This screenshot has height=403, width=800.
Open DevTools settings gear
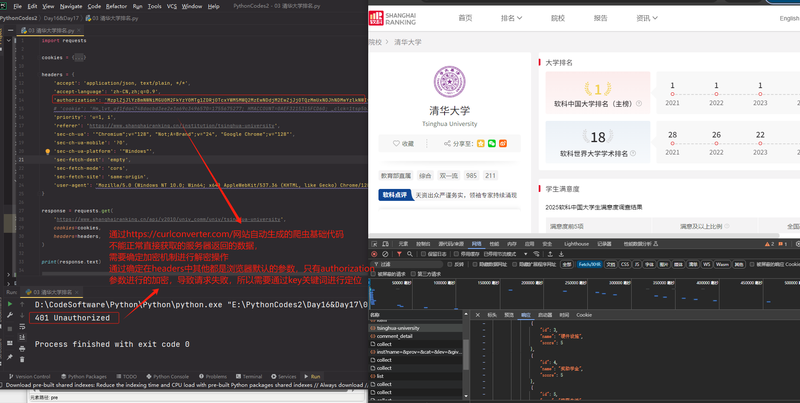tap(797, 244)
